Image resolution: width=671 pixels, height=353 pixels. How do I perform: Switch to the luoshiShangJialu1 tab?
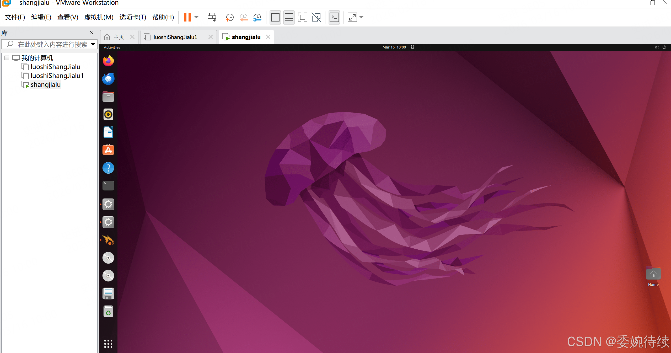tap(175, 37)
